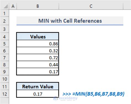131x104 pixels.
Task: Select column A header
Action: coord(13,6)
